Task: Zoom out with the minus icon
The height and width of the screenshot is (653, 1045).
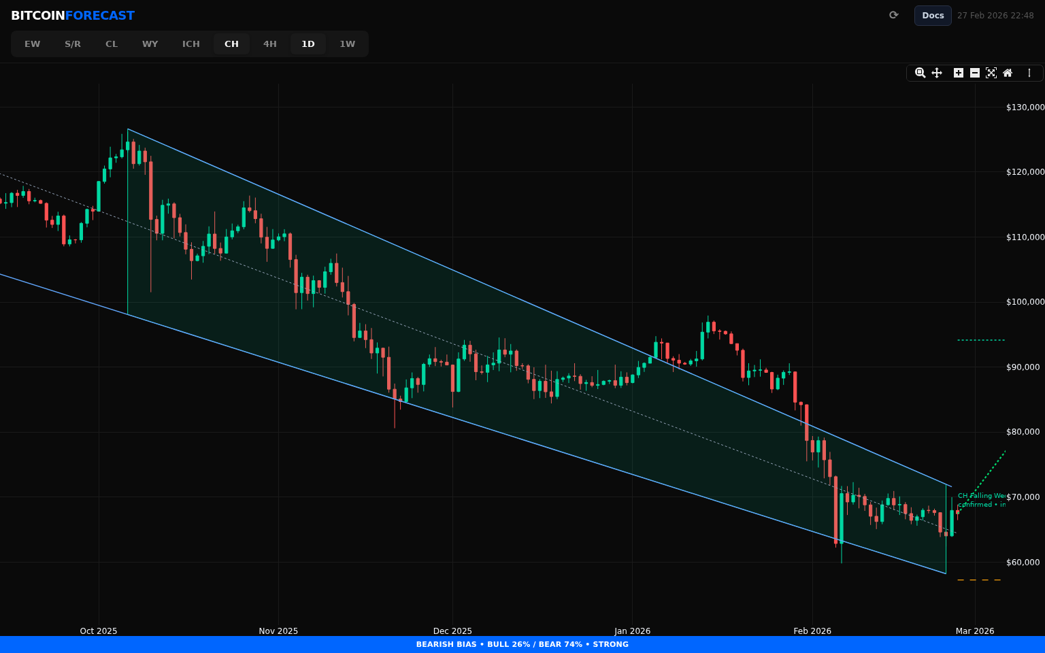Action: point(975,73)
